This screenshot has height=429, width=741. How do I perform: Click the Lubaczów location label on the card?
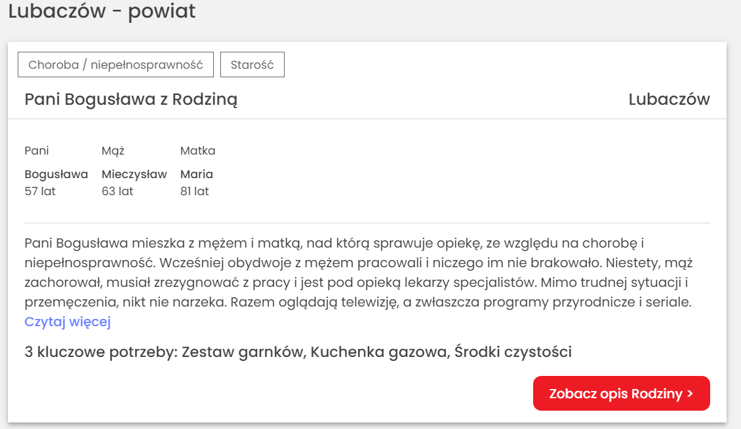[669, 99]
